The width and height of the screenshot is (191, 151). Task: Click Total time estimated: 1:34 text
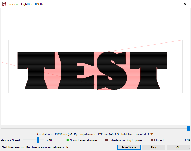[x=137, y=134]
